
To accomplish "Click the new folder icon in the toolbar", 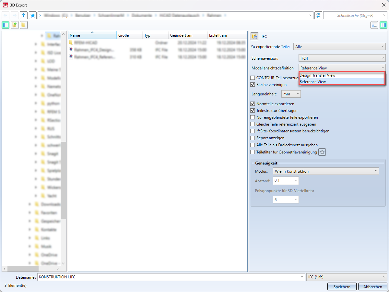I will pyautogui.click(x=23, y=25).
